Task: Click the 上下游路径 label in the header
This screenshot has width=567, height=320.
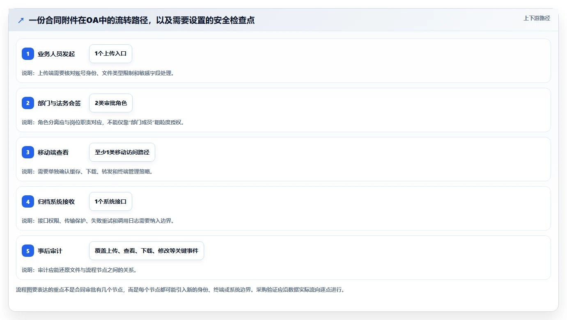Action: (537, 18)
